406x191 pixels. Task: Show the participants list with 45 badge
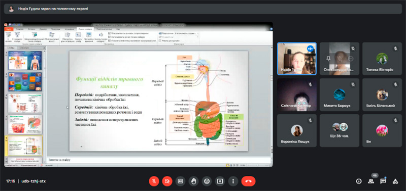tap(371, 181)
